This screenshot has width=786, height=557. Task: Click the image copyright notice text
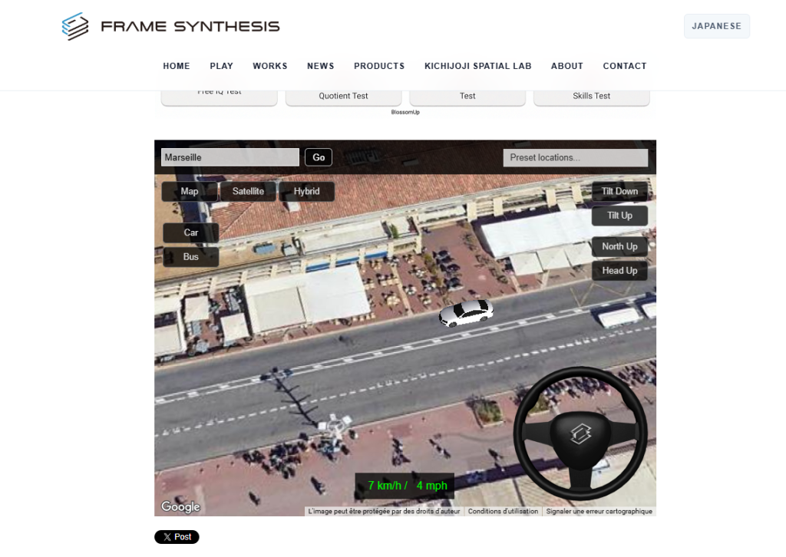[x=384, y=512]
